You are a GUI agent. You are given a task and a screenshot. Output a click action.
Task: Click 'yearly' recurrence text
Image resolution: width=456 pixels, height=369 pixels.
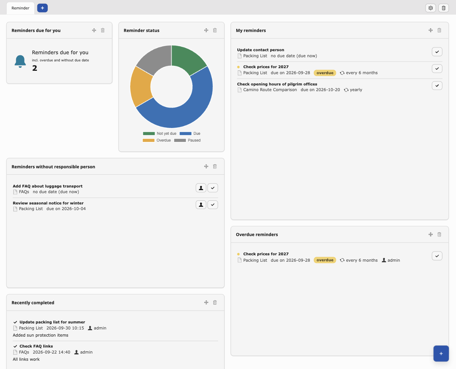click(x=356, y=90)
